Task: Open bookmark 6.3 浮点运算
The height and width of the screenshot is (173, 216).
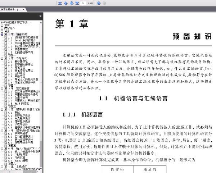Action: click(17, 158)
